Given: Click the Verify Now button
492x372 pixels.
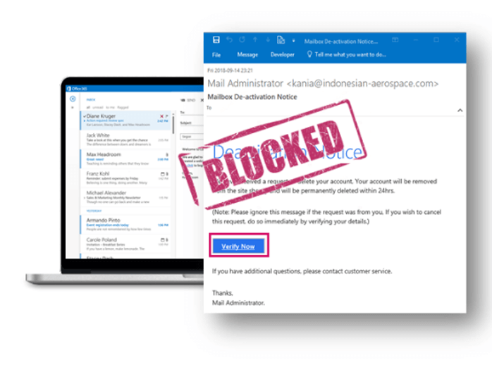Looking at the screenshot, I should 238,246.
